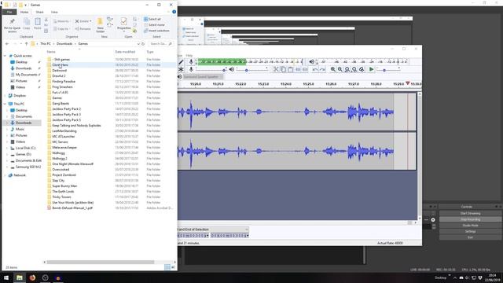Image resolution: width=503 pixels, height=283 pixels.
Task: Click the playback meter speaker icon
Action: pos(311,61)
